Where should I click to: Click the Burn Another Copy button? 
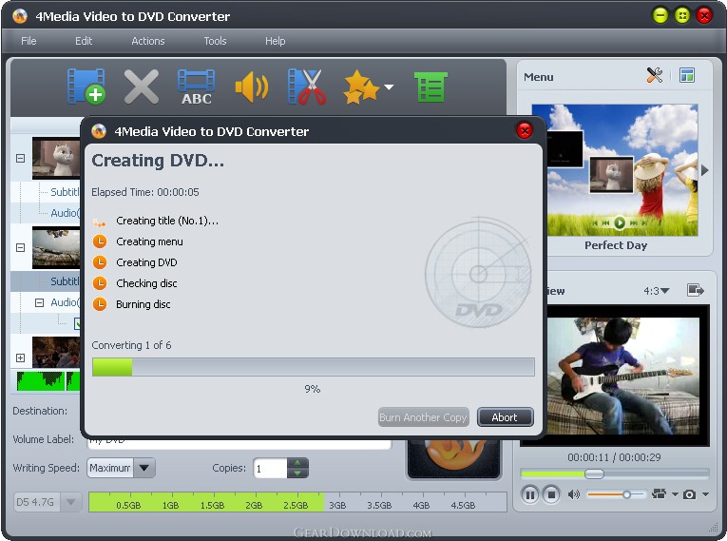click(x=423, y=417)
